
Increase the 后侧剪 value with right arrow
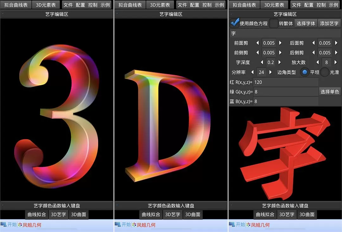click(x=336, y=53)
